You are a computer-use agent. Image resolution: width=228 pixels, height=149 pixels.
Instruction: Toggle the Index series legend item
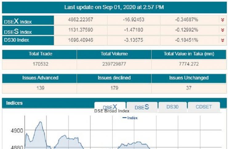coord(130,118)
